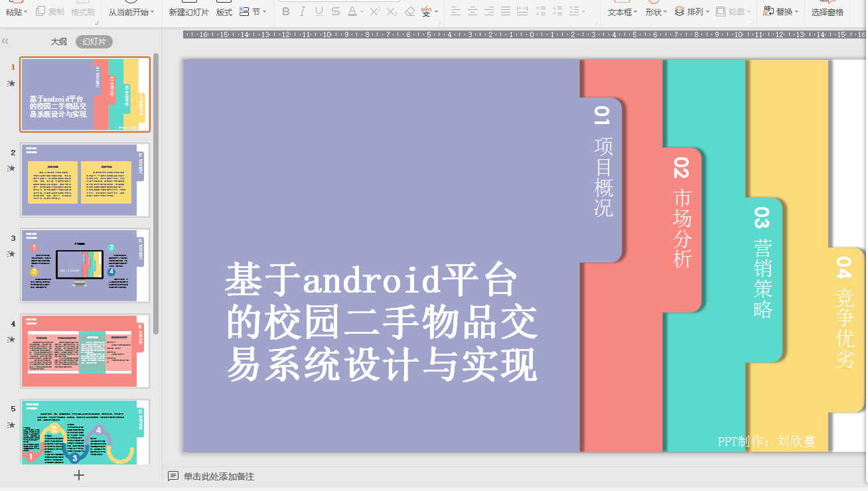Center align the text

pos(472,11)
